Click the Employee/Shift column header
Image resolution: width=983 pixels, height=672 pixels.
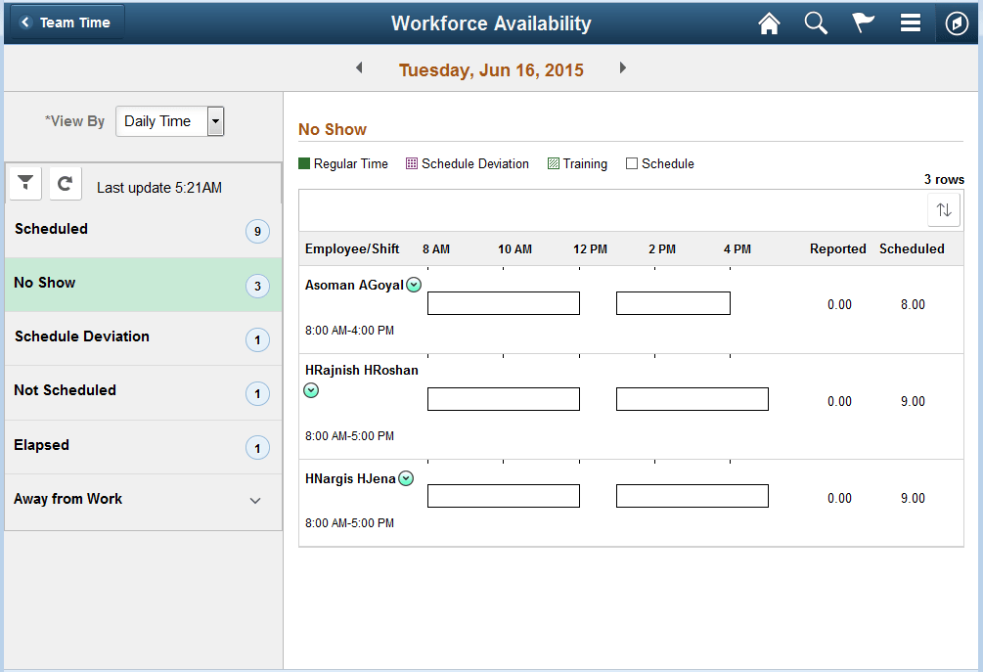[x=352, y=248]
